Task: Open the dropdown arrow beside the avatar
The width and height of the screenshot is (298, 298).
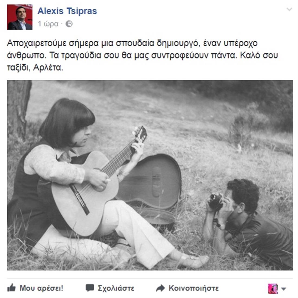Action: 284,289
